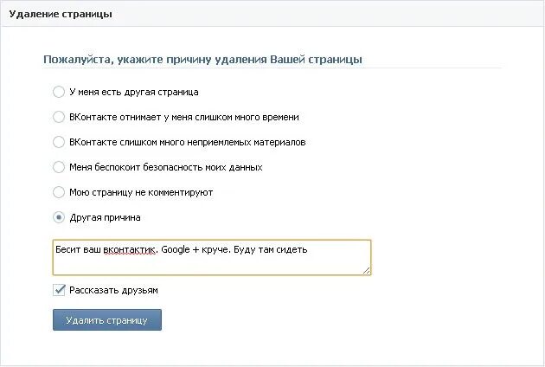Pick the "слишком много неприемлемых материалов" radio option
This screenshot has width=545, height=367.
point(59,142)
